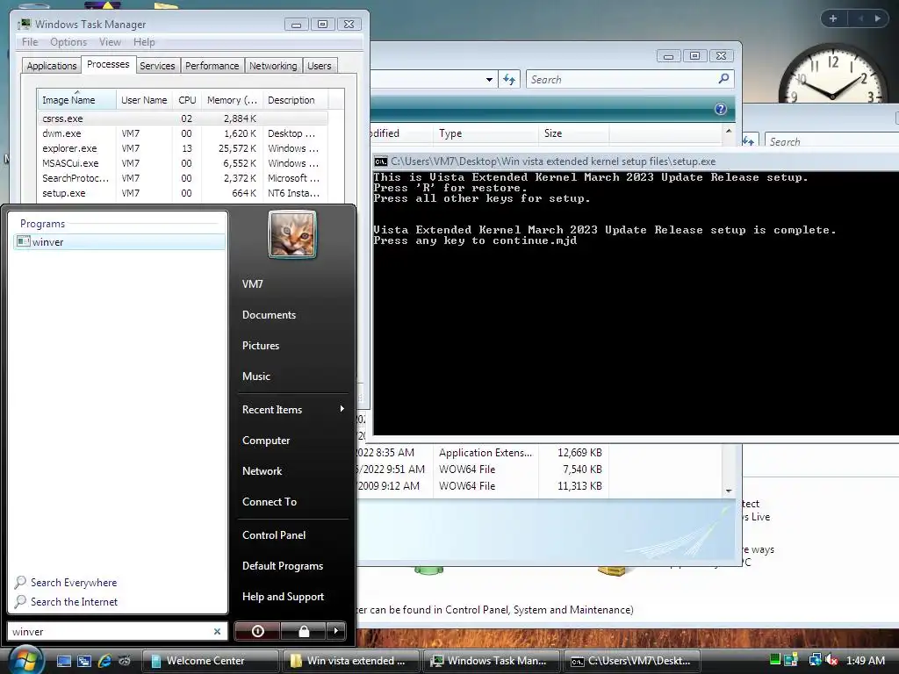This screenshot has width=899, height=674.
Task: Open Task Manager Help menu
Action: point(144,42)
